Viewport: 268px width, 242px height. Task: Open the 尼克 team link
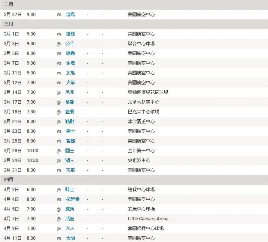[x=70, y=93]
